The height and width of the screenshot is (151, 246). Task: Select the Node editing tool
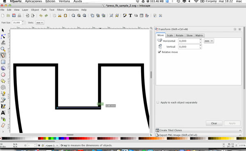click(3, 37)
